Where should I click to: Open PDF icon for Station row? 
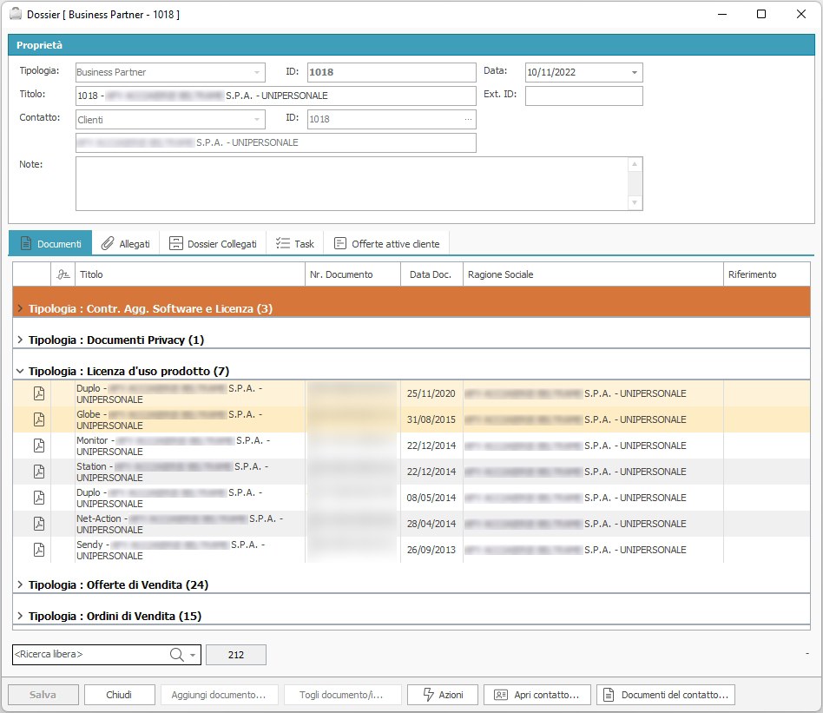tap(39, 472)
